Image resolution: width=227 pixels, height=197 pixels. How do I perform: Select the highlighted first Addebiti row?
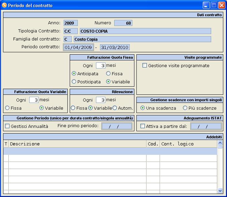110,151
